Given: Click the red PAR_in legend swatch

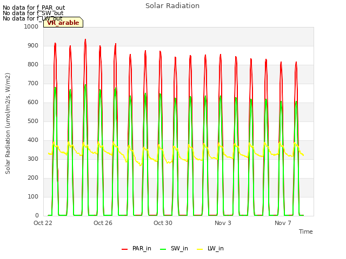Looking at the screenshot, I should click(x=125, y=249).
